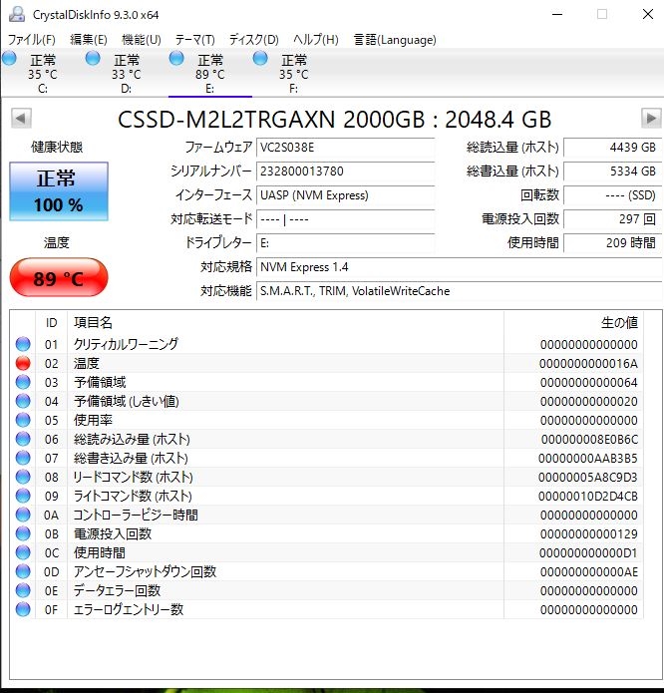Open the ファイル(F) menu
Viewport: 664px width, 693px height.
[32, 40]
